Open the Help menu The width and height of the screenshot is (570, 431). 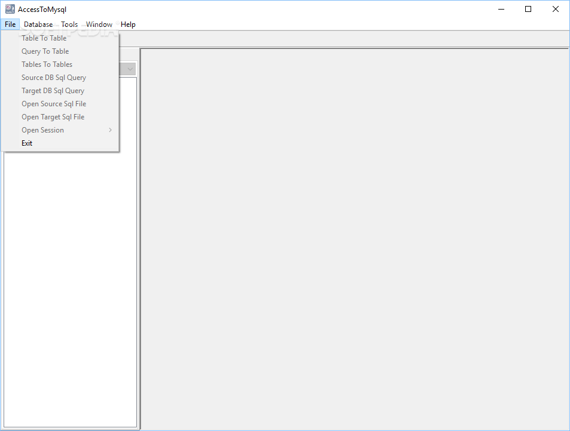128,24
